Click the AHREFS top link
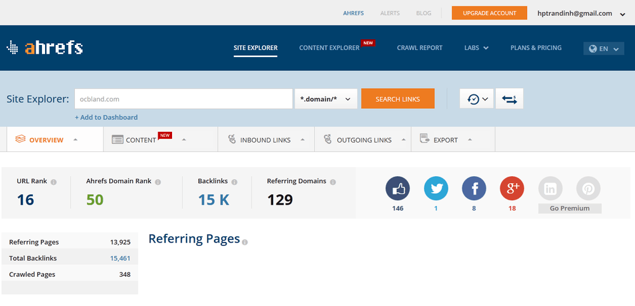Viewport: 635px width, 306px height. (x=354, y=13)
